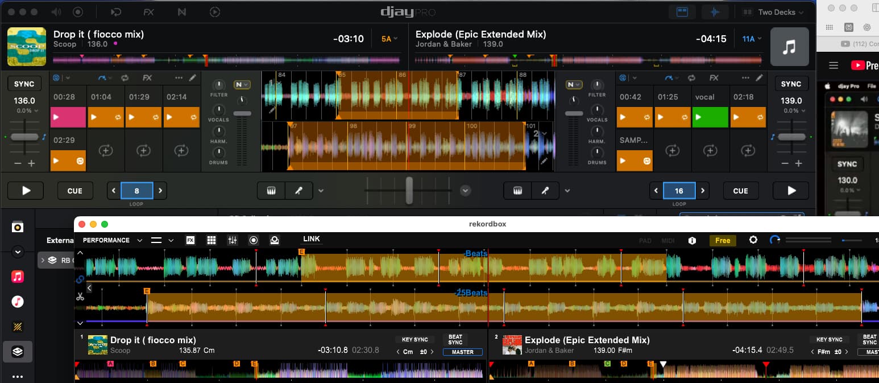Click the Free plan badge in rekordbox
The height and width of the screenshot is (383, 879).
point(723,241)
